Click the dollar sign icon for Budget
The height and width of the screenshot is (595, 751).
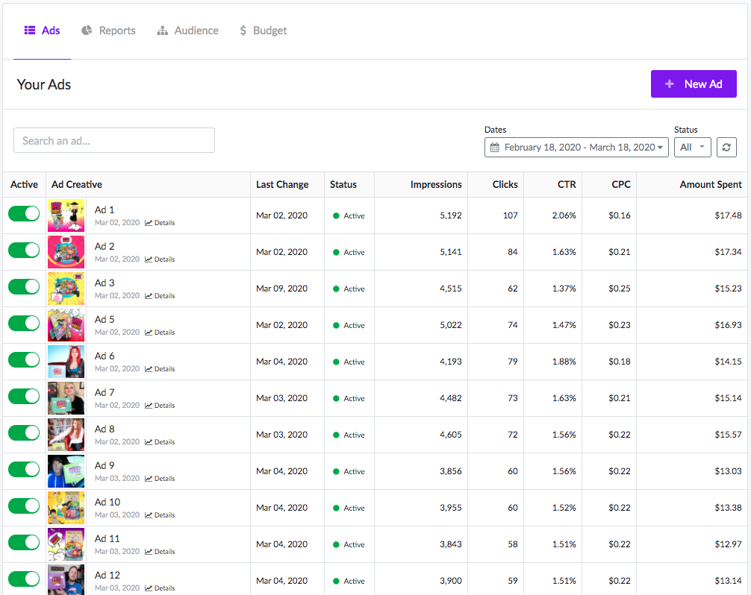pyautogui.click(x=243, y=31)
